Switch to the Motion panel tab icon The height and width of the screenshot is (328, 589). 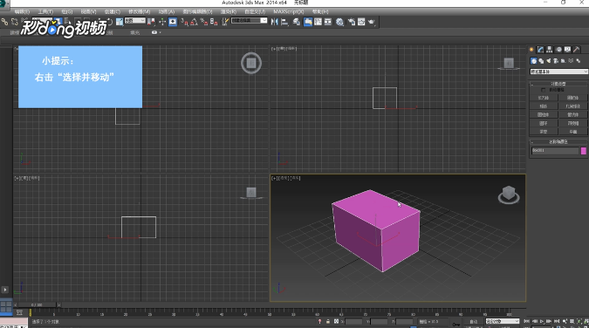[558, 49]
